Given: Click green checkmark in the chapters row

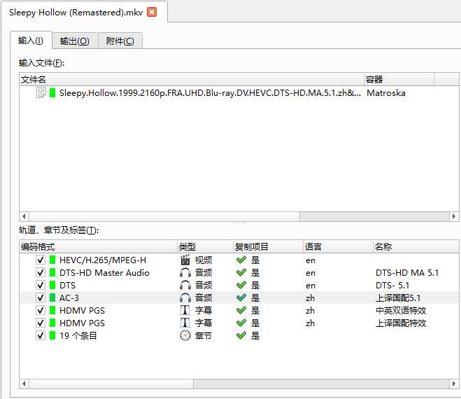Looking at the screenshot, I should click(241, 335).
